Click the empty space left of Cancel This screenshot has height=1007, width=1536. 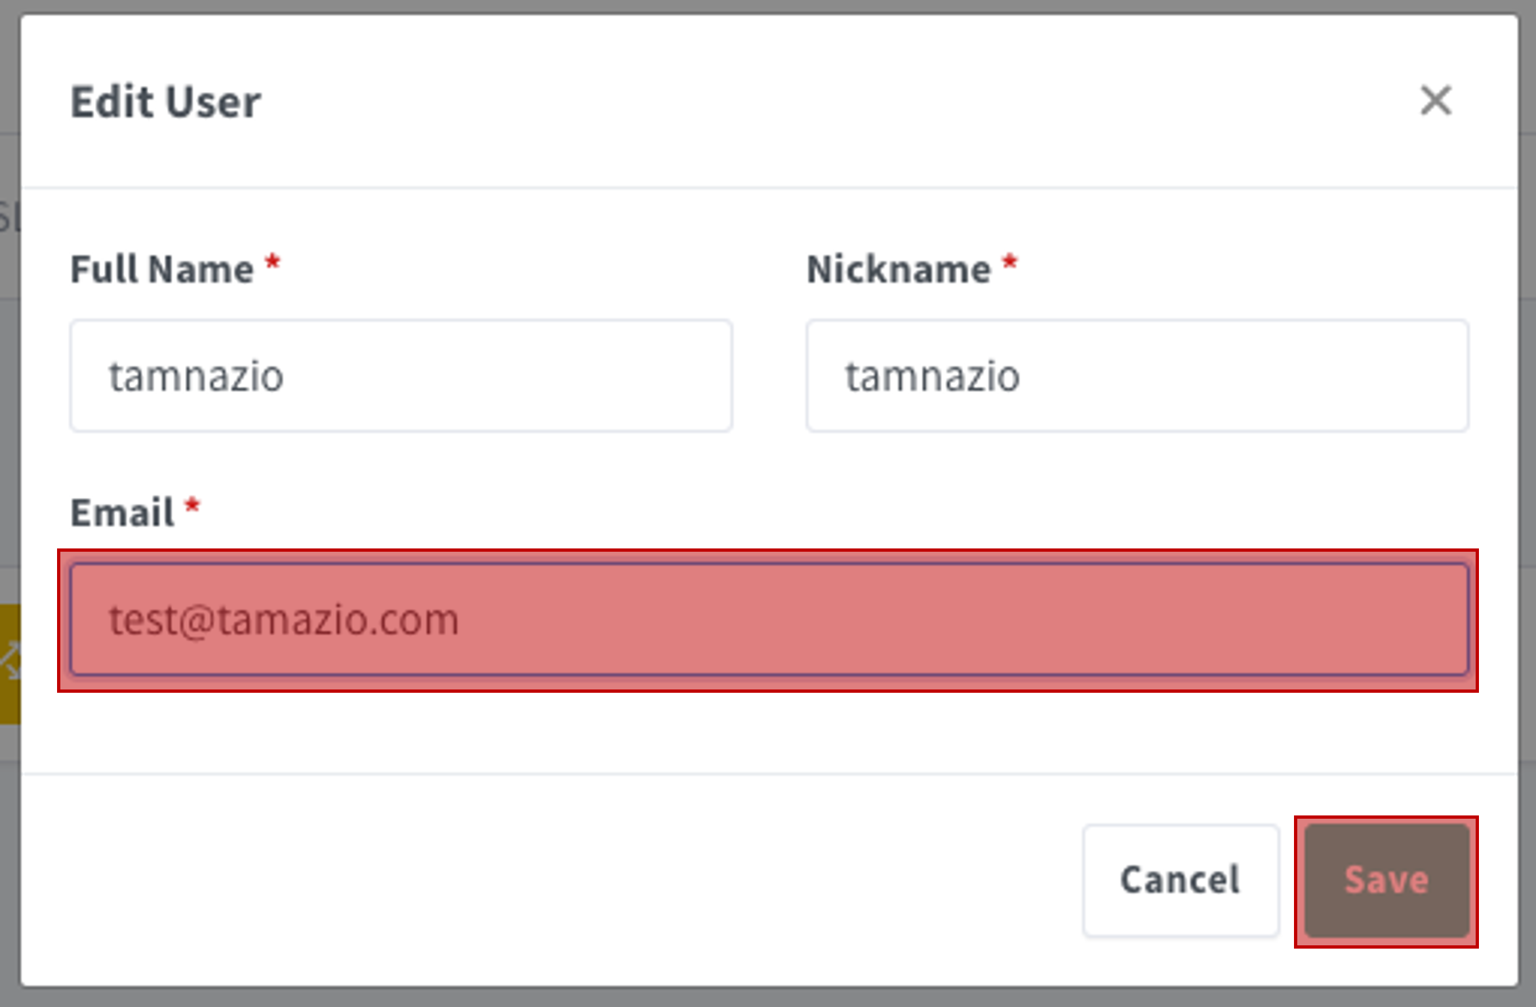(x=551, y=880)
